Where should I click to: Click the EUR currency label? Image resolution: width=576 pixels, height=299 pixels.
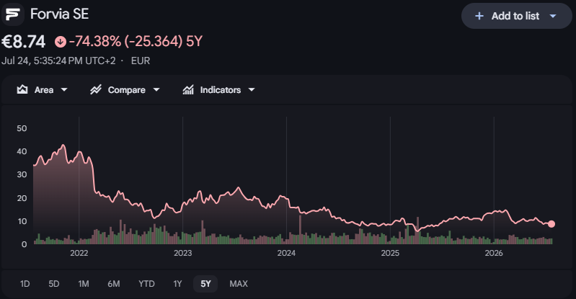141,61
